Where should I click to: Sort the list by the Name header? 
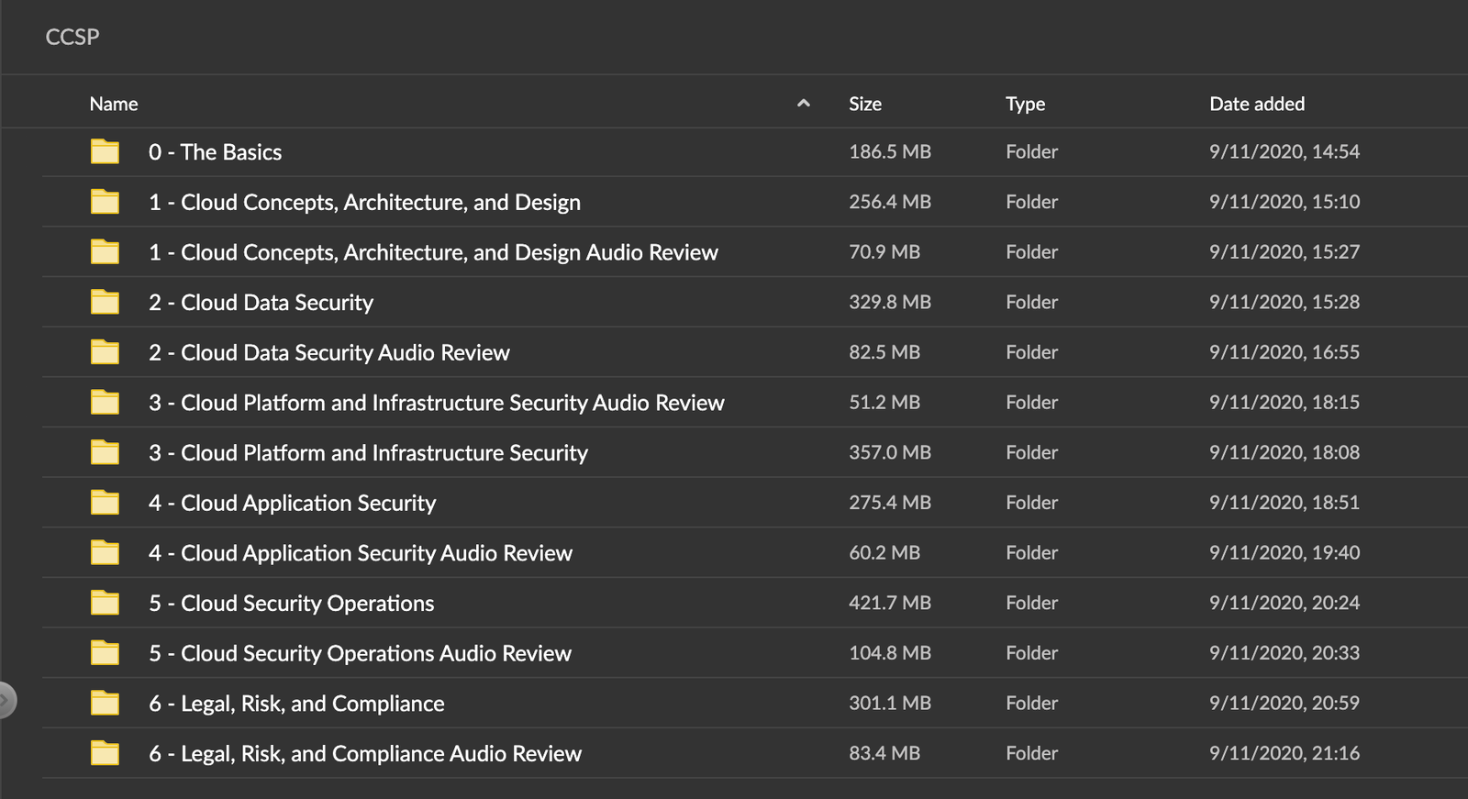click(x=114, y=104)
